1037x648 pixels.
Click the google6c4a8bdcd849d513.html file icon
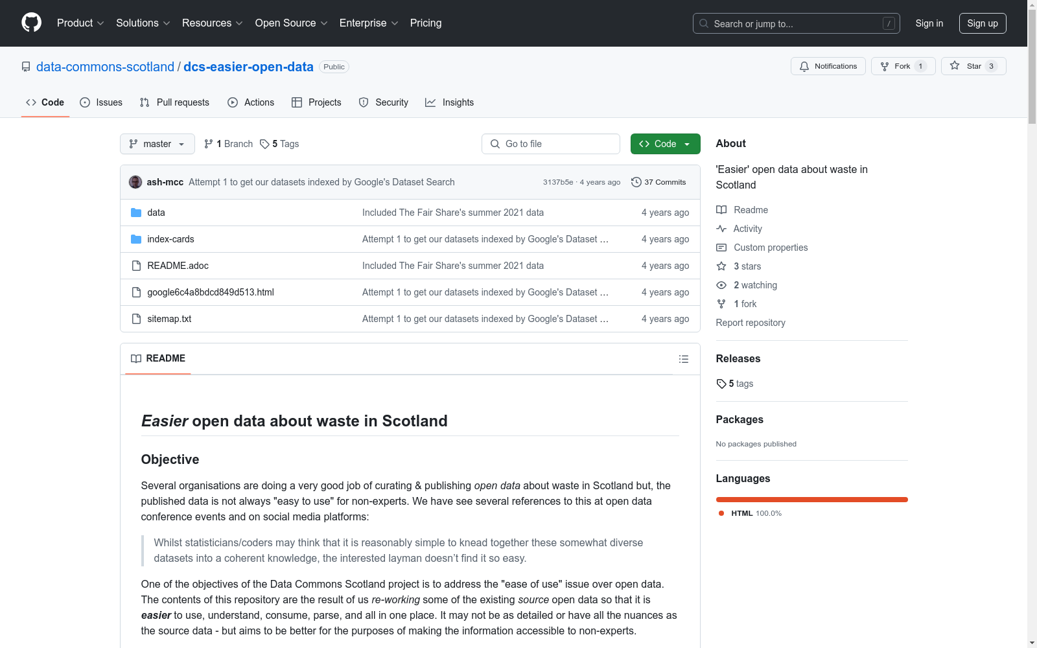click(x=136, y=292)
